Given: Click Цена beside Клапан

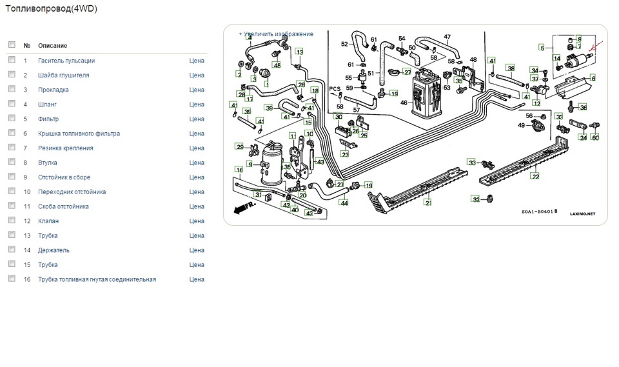Looking at the screenshot, I should point(197,221).
